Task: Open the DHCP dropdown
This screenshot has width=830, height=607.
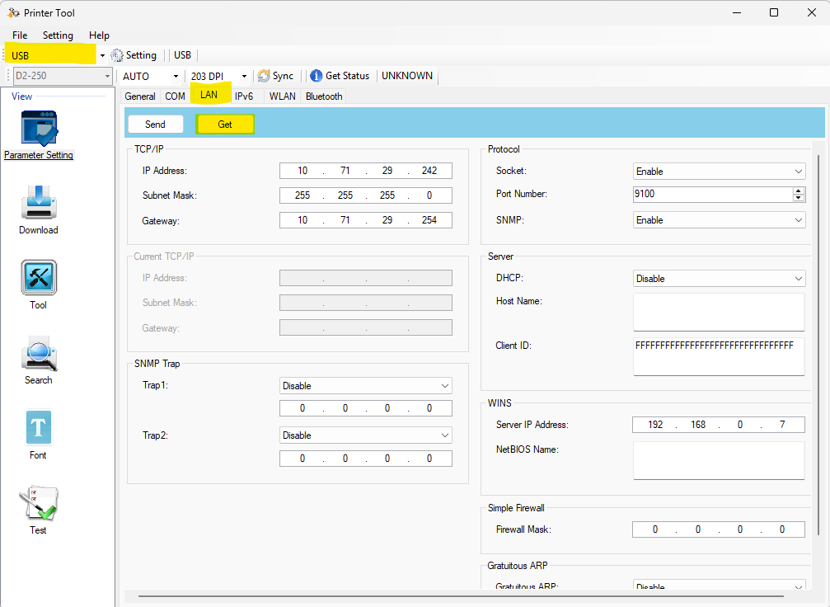Action: tap(719, 279)
